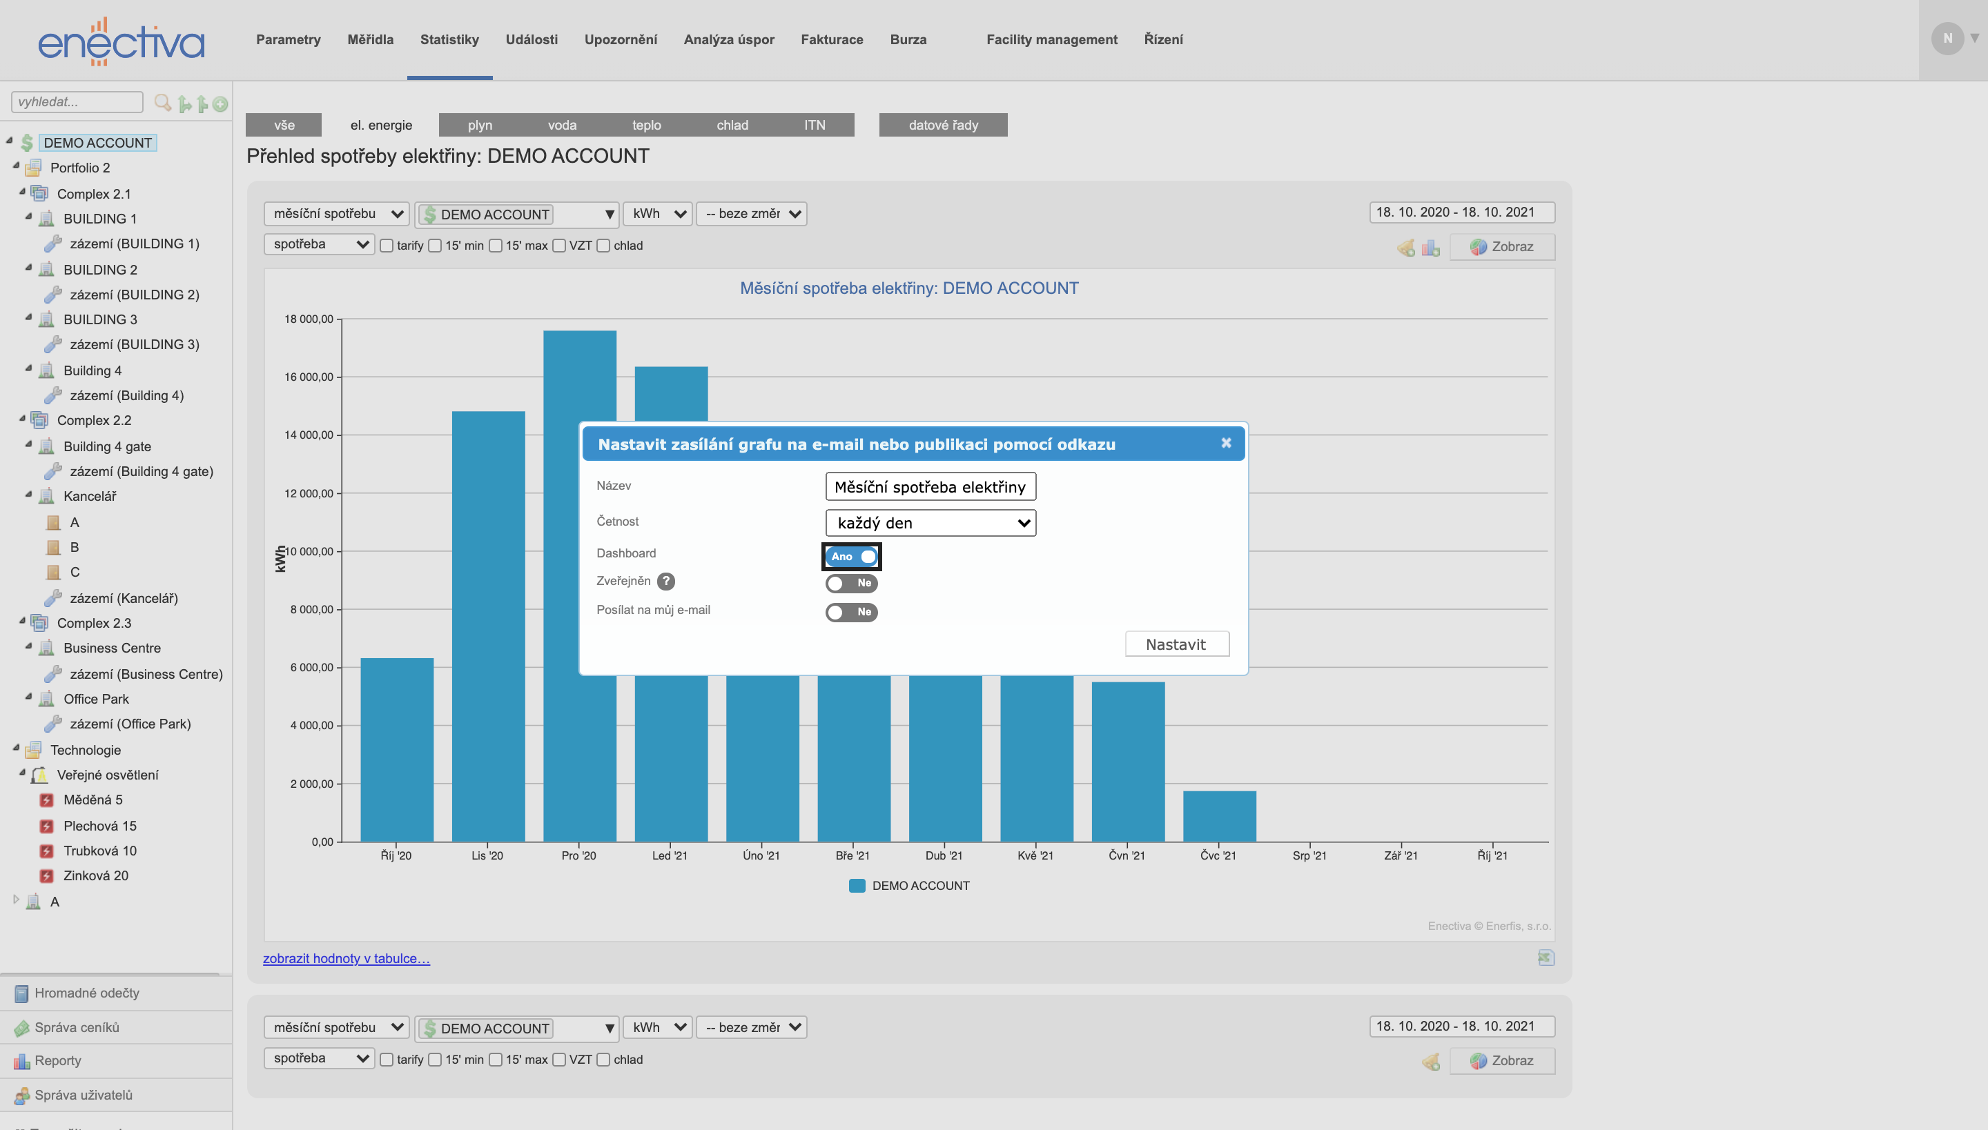Switch to the plyn tab
Viewport: 1988px width, 1130px height.
[x=480, y=125]
